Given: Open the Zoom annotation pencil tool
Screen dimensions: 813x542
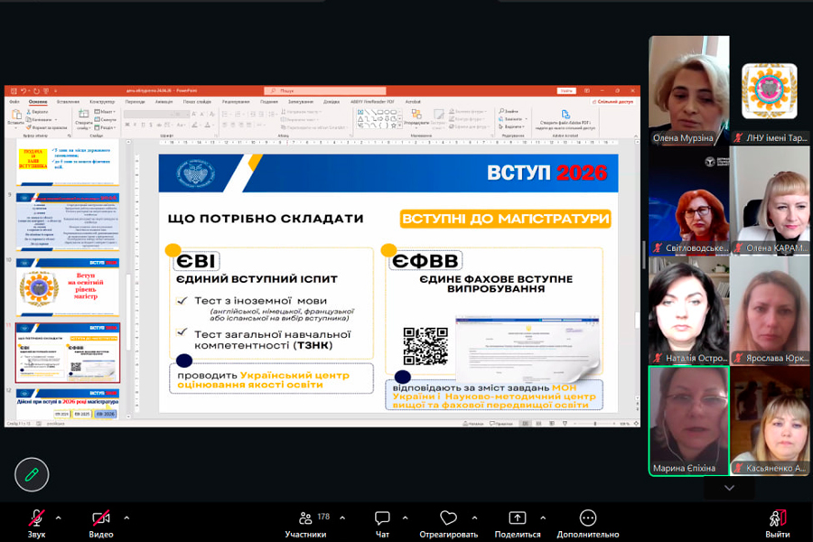Looking at the screenshot, I should pyautogui.click(x=32, y=474).
